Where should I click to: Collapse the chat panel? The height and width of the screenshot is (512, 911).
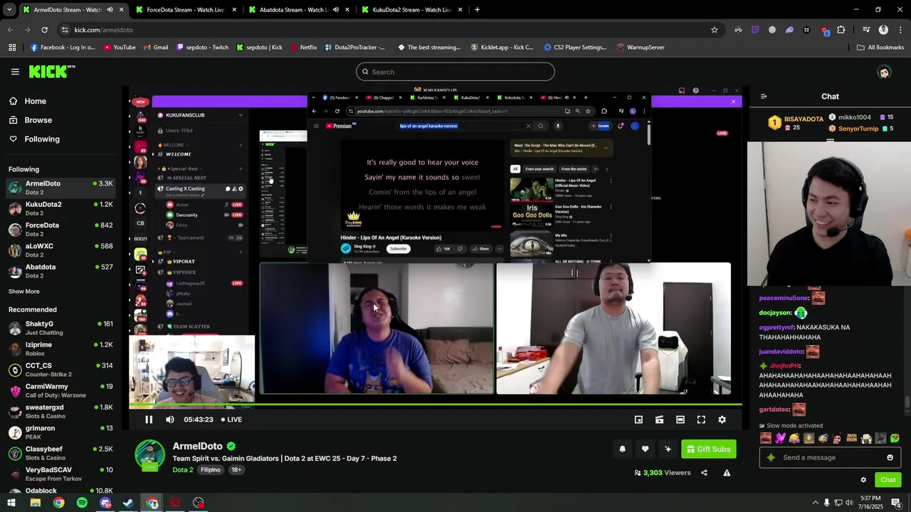point(764,97)
